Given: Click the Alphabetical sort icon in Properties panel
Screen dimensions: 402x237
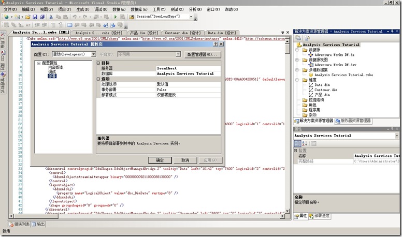Looking at the screenshot, I should tap(305, 143).
